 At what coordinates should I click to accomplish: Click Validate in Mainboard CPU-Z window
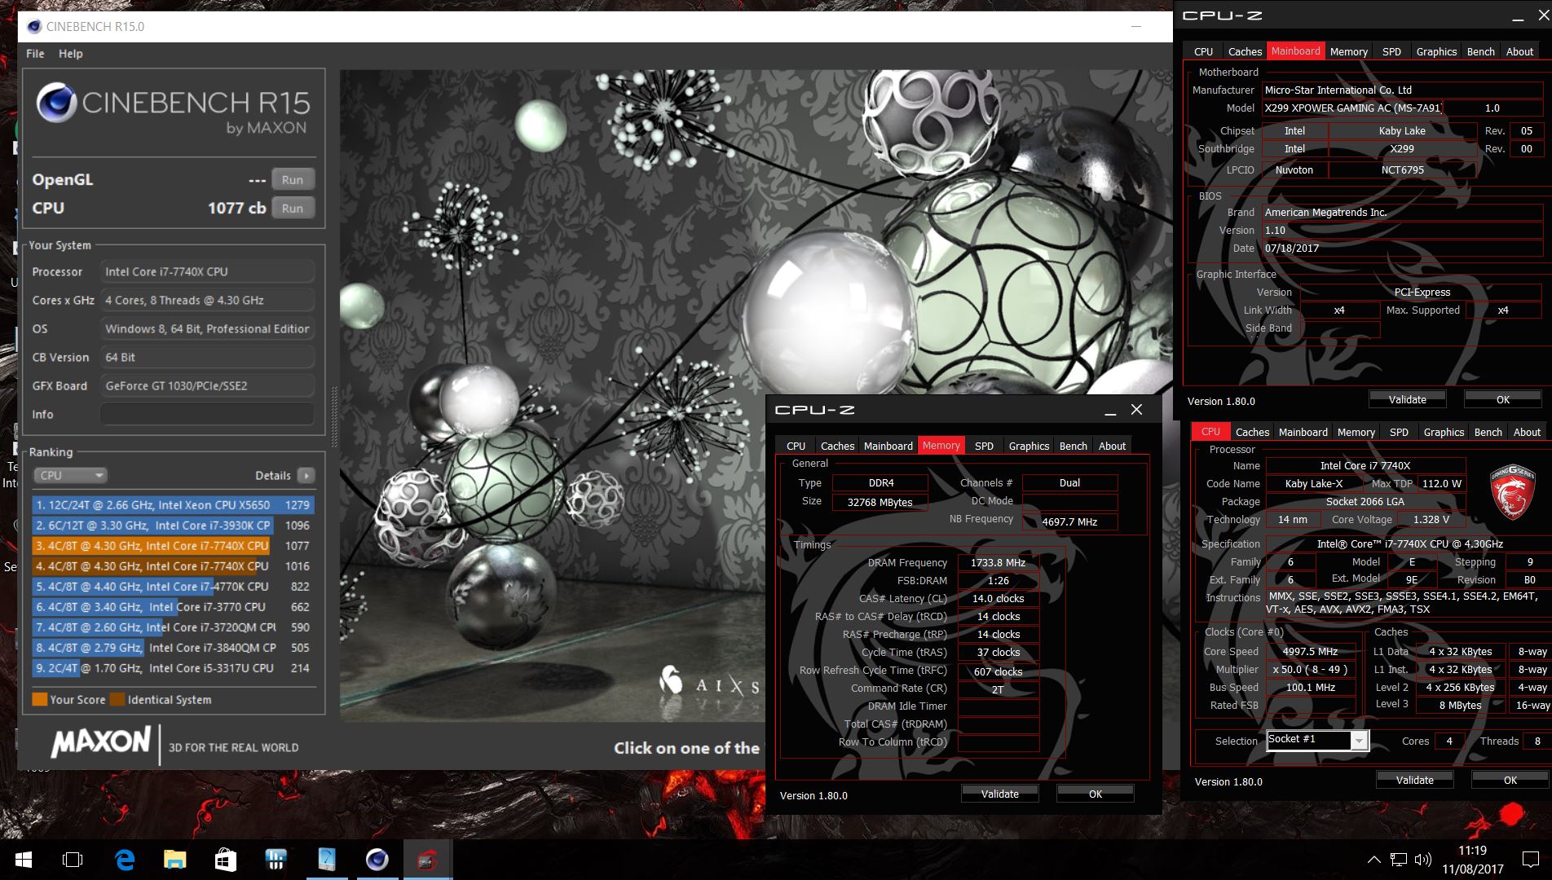pos(1407,399)
